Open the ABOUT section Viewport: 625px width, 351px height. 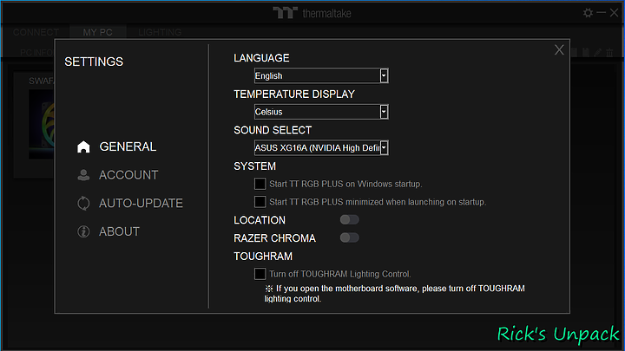click(x=119, y=231)
